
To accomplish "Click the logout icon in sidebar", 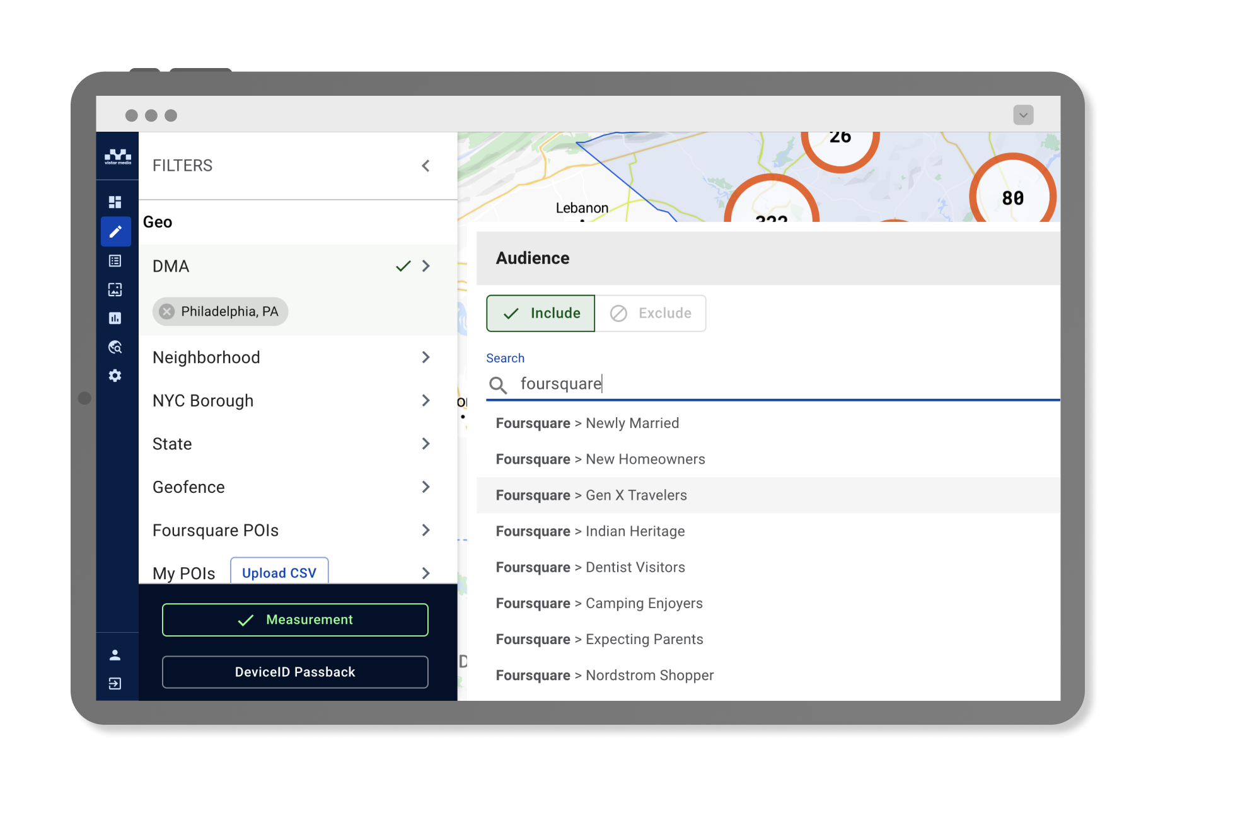I will pos(115,684).
